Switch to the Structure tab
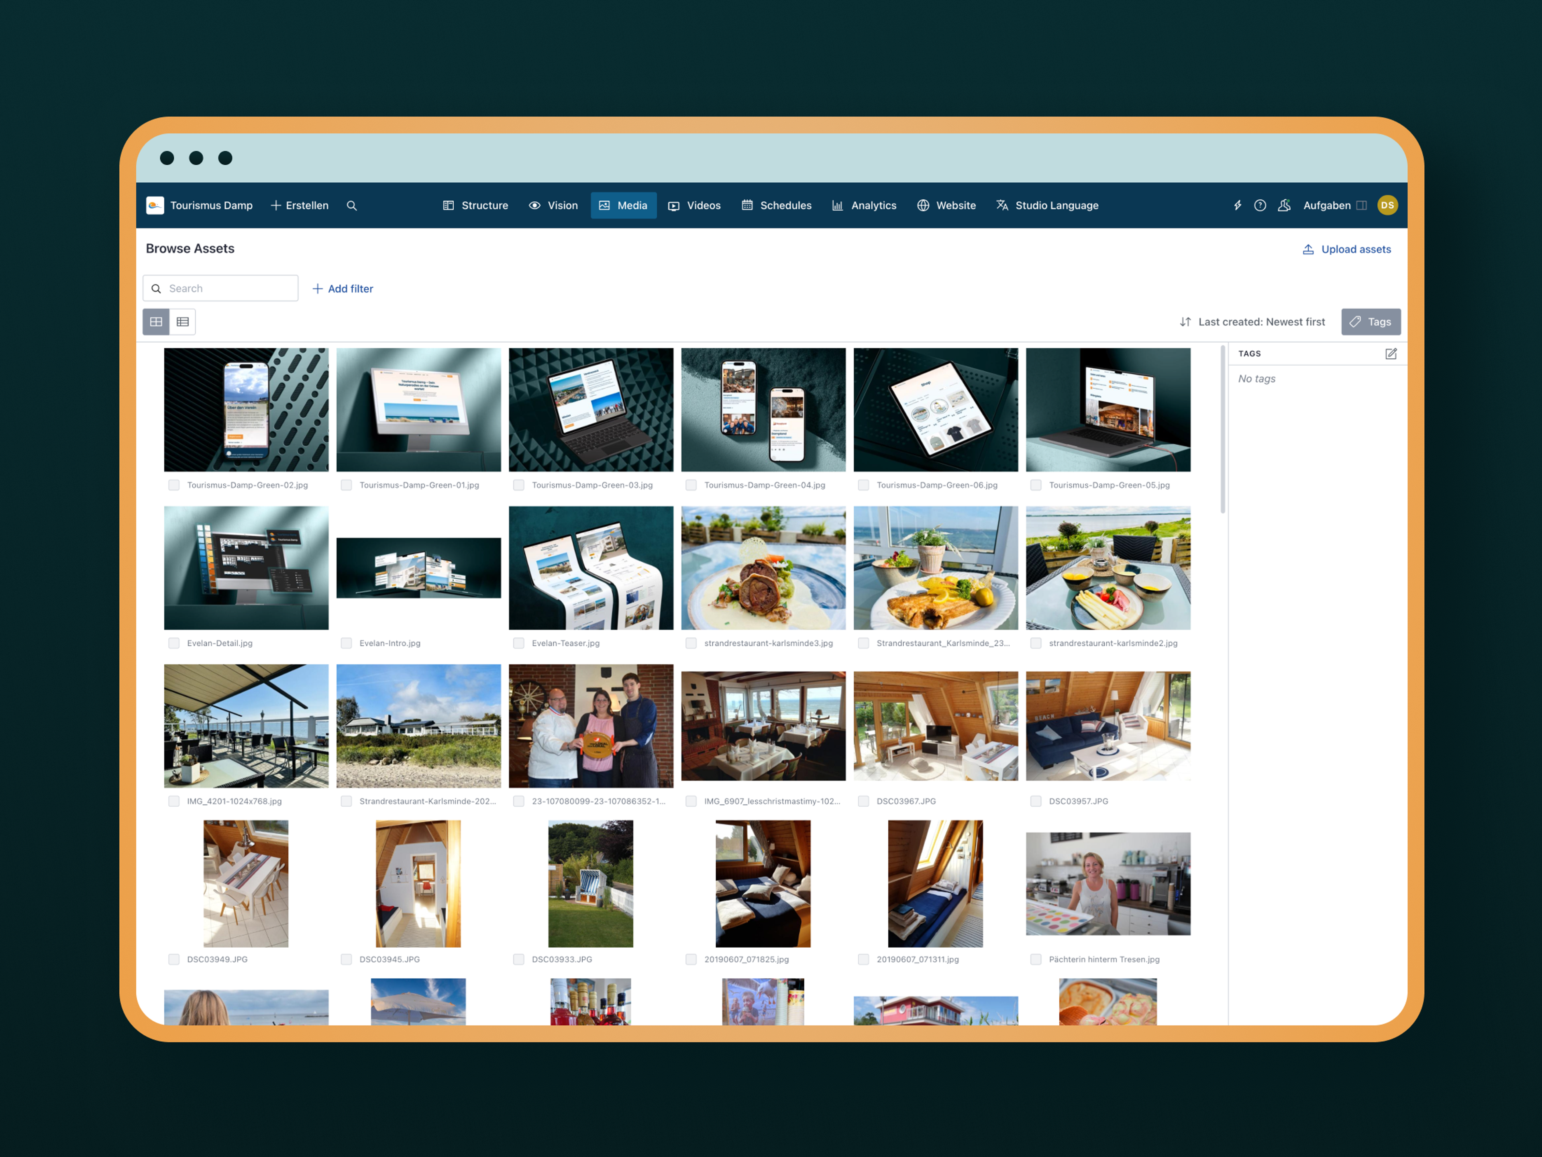The image size is (1542, 1157). pyautogui.click(x=475, y=206)
